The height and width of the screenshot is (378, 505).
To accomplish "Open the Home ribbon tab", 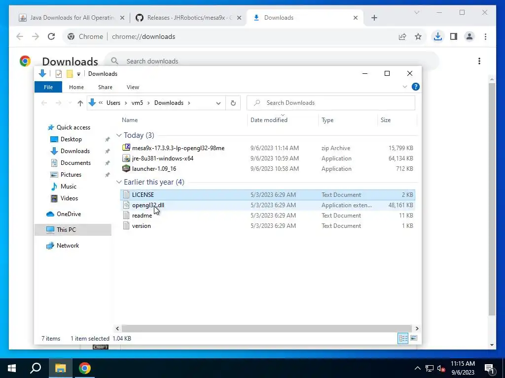I will point(76,87).
